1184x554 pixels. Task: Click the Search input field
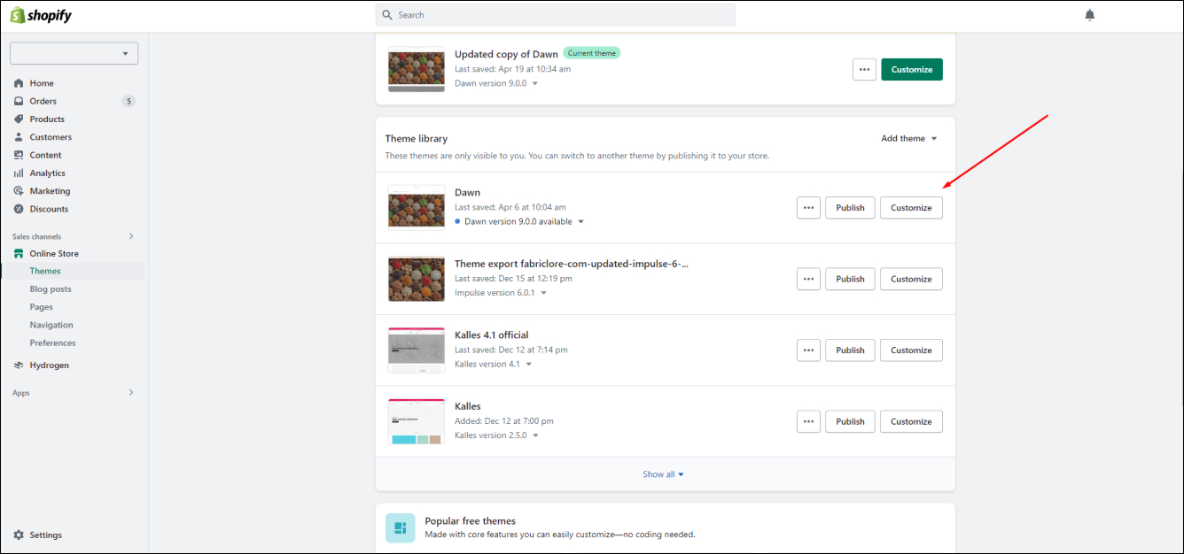556,15
